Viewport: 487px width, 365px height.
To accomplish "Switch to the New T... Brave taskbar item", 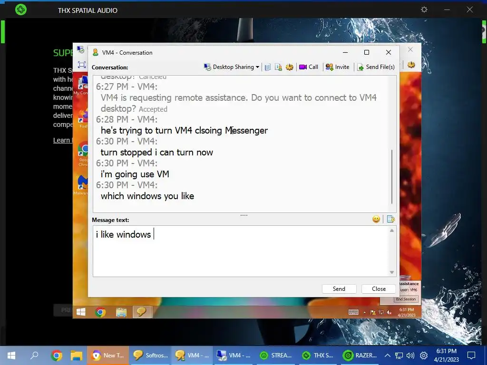I will coord(108,355).
